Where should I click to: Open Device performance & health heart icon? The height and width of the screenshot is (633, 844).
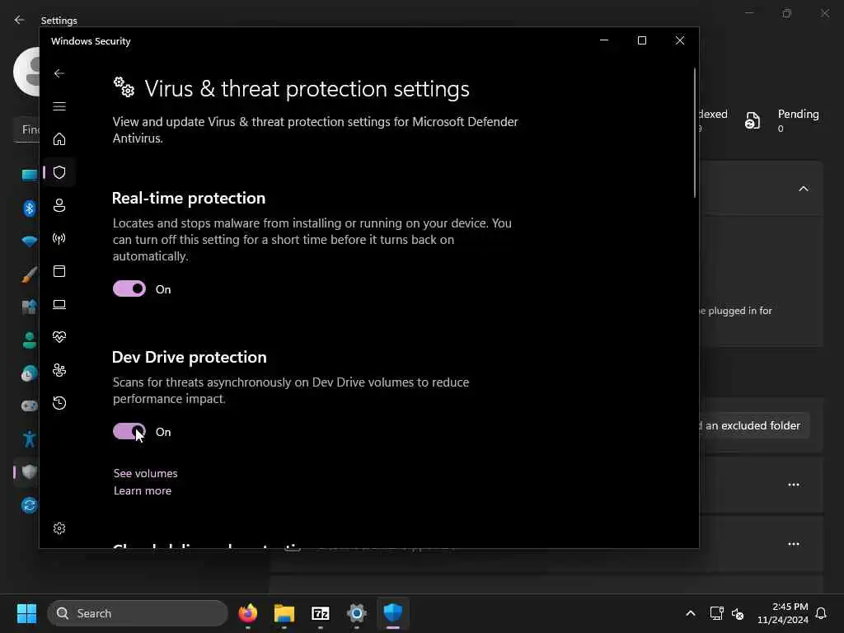59,337
